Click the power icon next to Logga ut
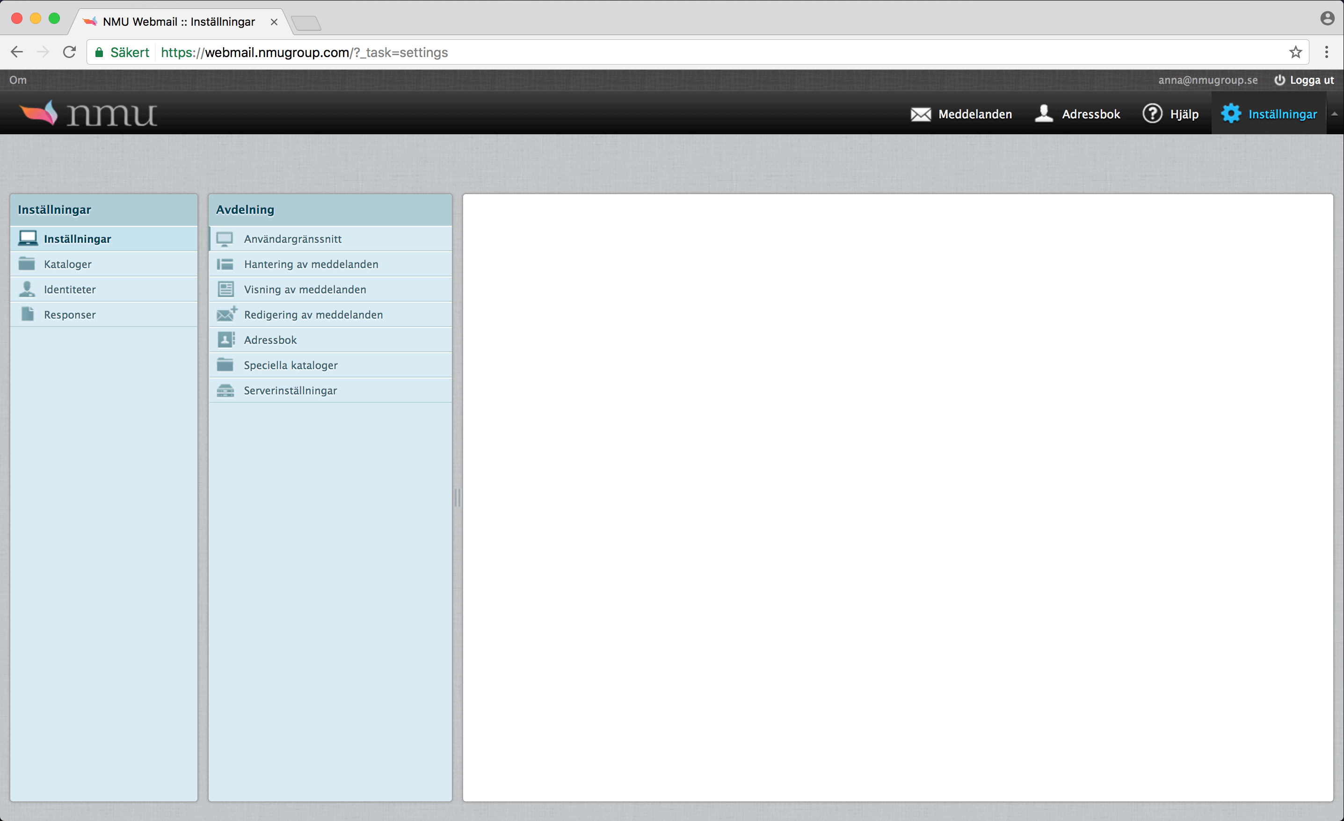The height and width of the screenshot is (821, 1344). coord(1279,80)
